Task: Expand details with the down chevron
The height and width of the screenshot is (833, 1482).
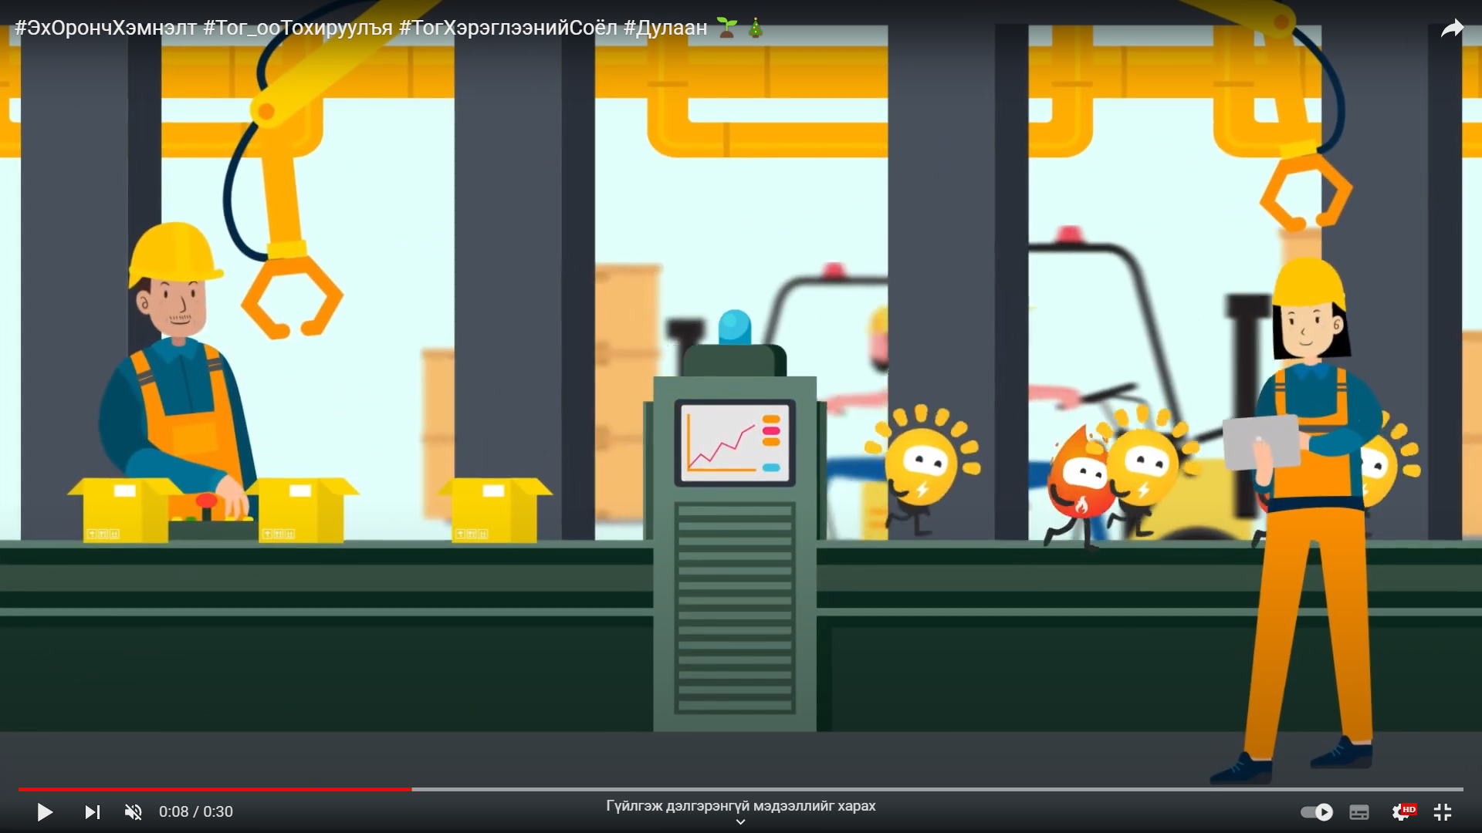Action: tap(740, 822)
